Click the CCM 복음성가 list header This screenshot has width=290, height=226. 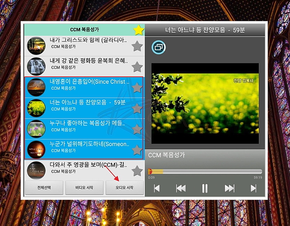click(84, 30)
